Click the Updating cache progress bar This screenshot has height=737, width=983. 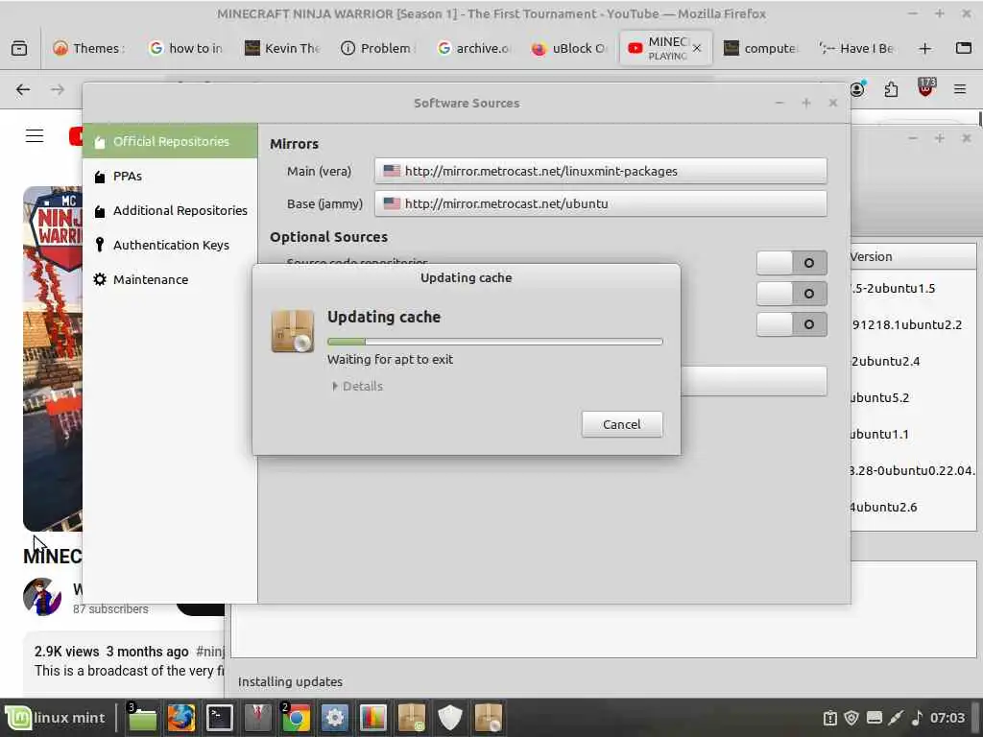coord(494,342)
